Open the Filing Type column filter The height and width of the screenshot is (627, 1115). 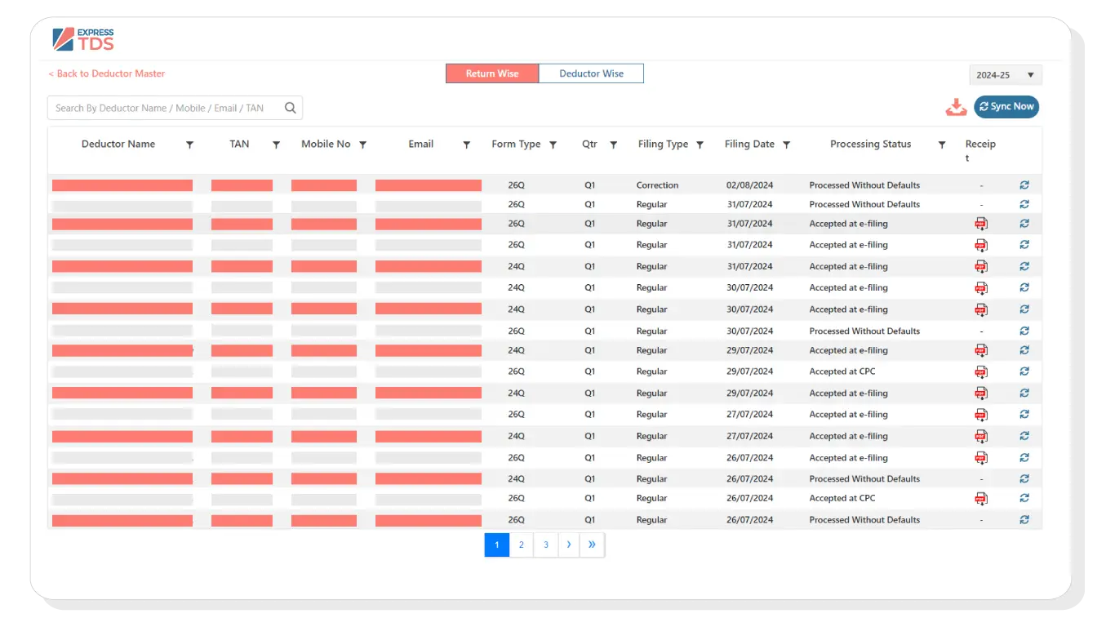(700, 145)
